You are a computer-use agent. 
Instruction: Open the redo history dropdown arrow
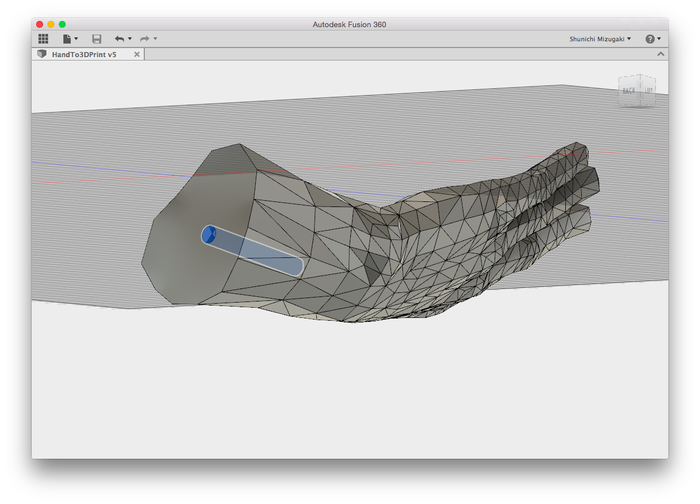click(x=155, y=39)
